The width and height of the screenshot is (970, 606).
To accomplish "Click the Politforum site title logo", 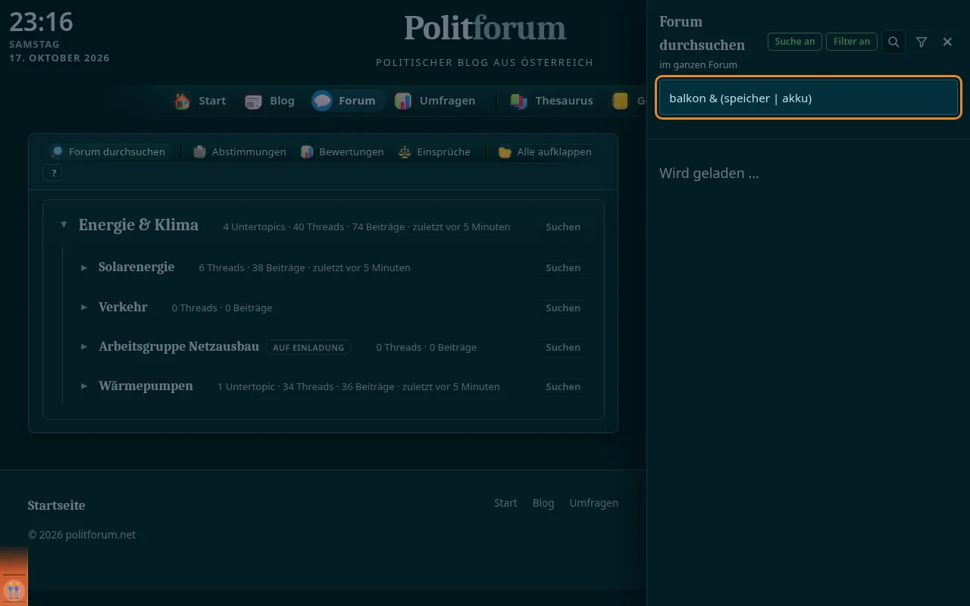I will point(485,29).
